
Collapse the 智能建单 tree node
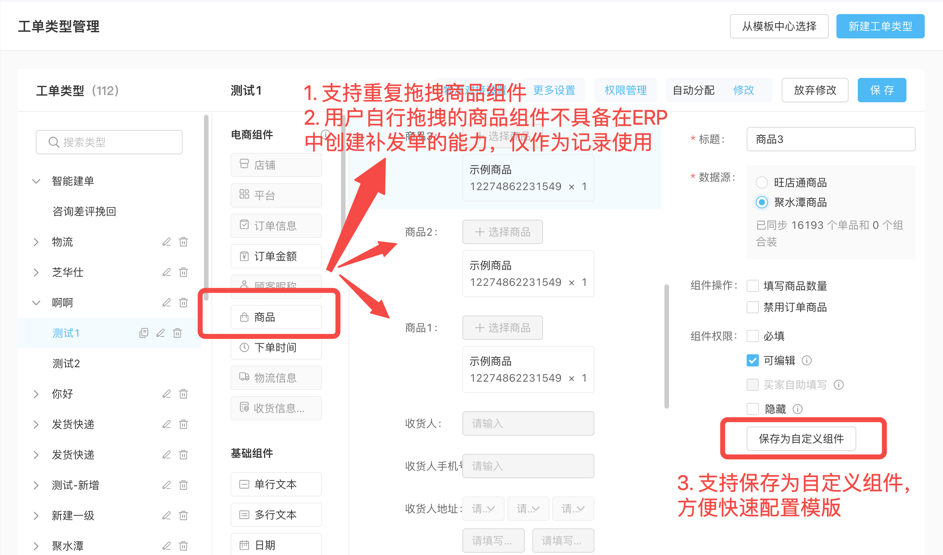point(36,181)
